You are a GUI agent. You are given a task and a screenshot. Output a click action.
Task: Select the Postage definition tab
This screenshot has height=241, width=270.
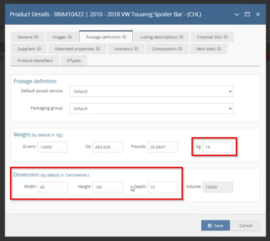106,37
